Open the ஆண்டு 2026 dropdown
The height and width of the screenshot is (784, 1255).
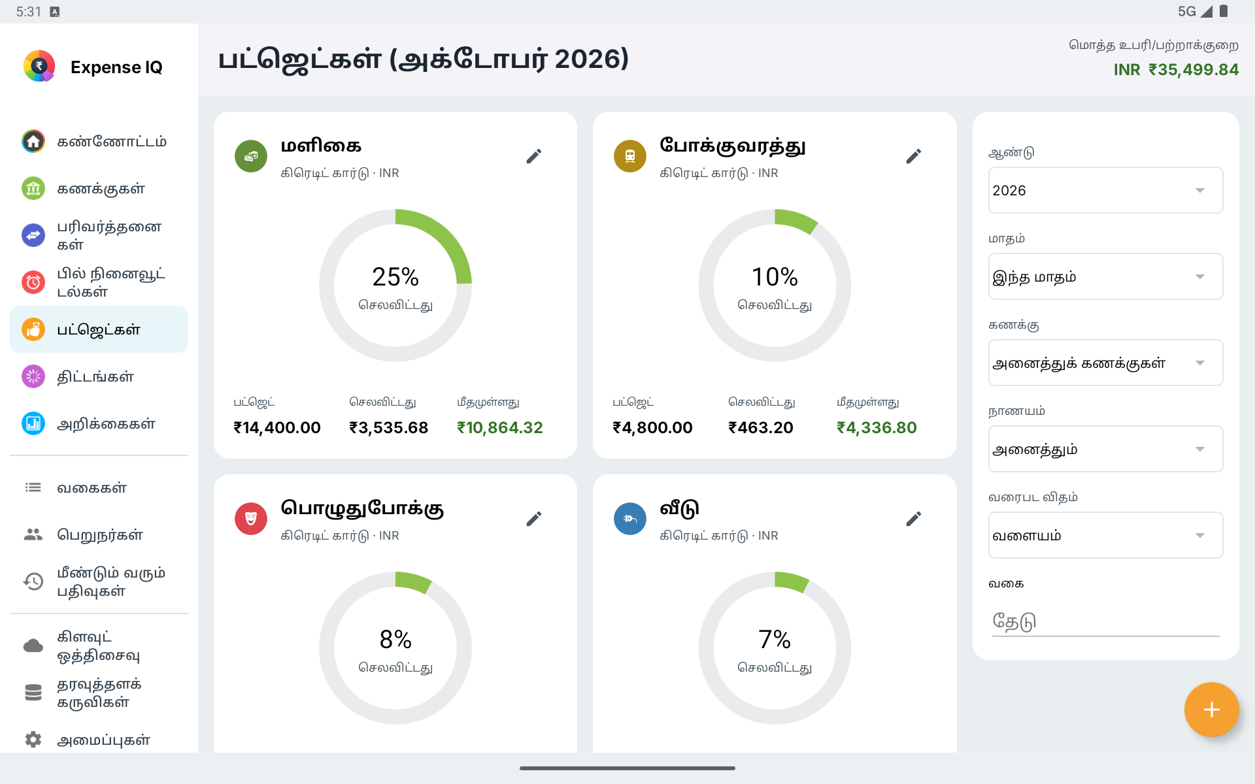tap(1105, 190)
